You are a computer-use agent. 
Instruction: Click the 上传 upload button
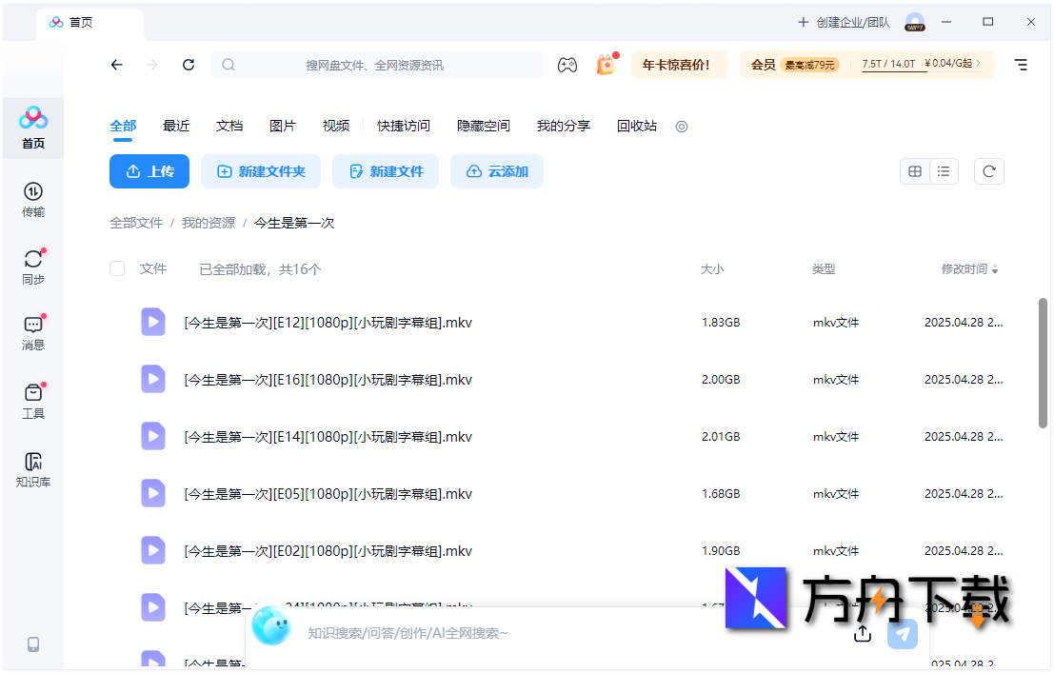click(x=149, y=171)
